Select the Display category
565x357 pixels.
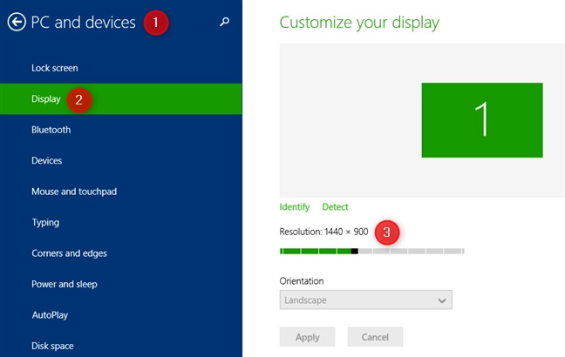[121, 99]
